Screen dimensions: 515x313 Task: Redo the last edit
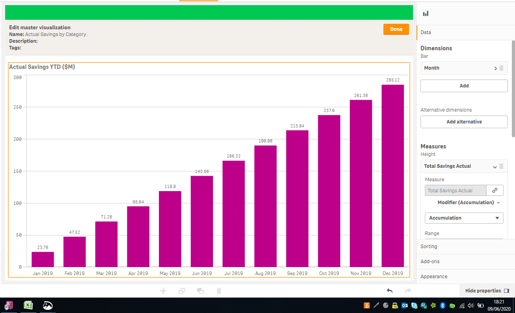407,290
